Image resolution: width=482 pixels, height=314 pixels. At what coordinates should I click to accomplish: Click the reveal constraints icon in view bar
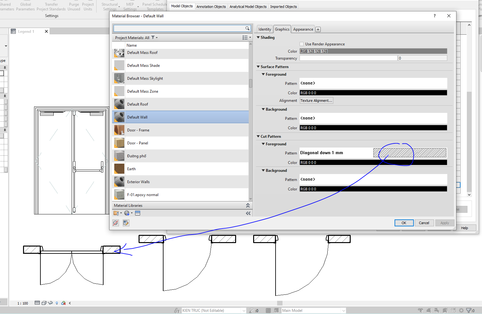(x=63, y=303)
